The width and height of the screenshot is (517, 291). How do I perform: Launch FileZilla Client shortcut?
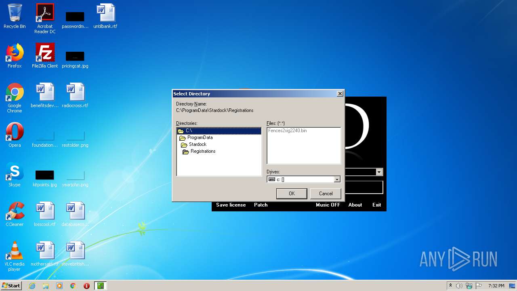pos(45,56)
